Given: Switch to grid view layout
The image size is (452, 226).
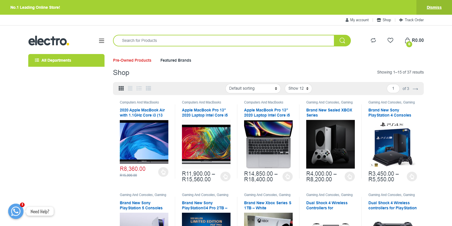Looking at the screenshot, I should click(x=121, y=89).
